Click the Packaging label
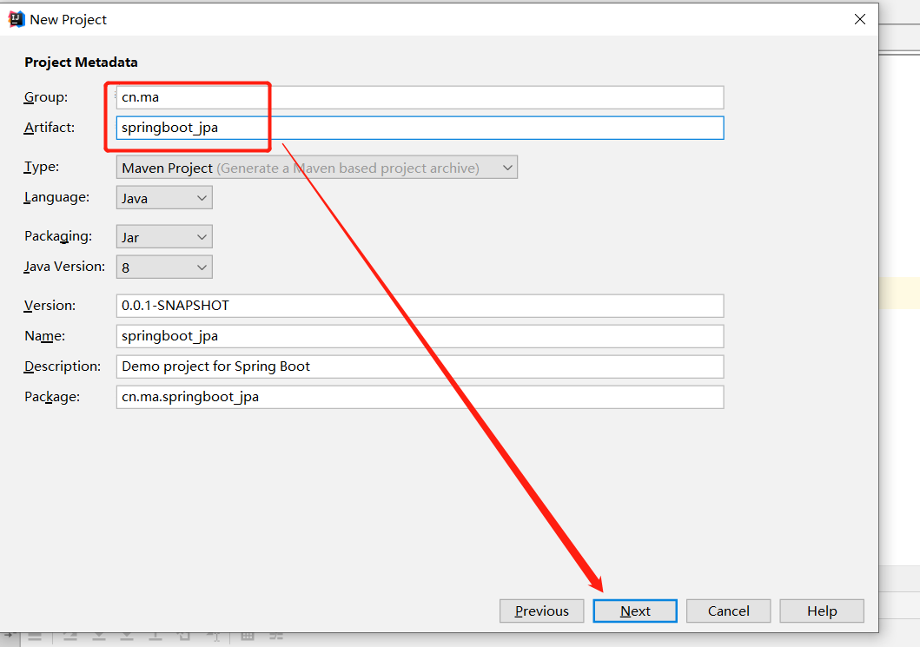 click(58, 236)
